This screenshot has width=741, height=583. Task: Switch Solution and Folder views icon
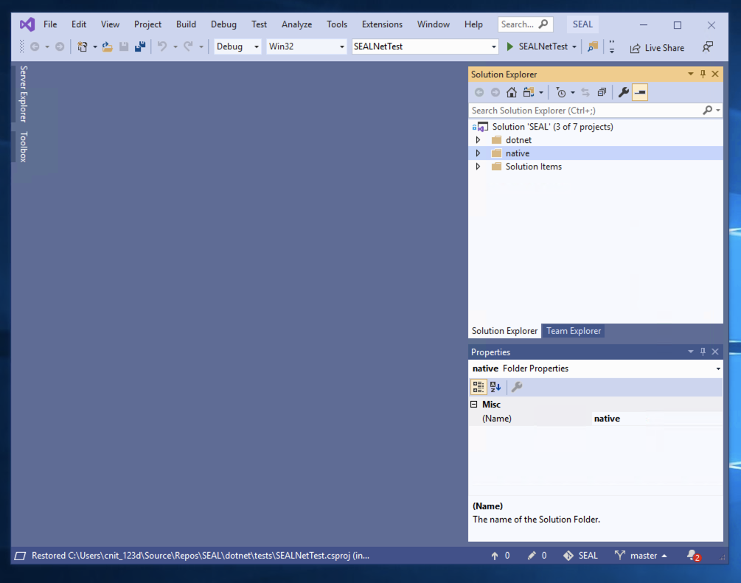point(529,92)
